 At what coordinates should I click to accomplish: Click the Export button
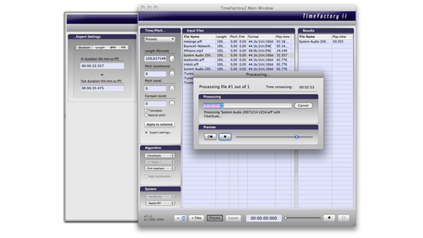(x=233, y=218)
